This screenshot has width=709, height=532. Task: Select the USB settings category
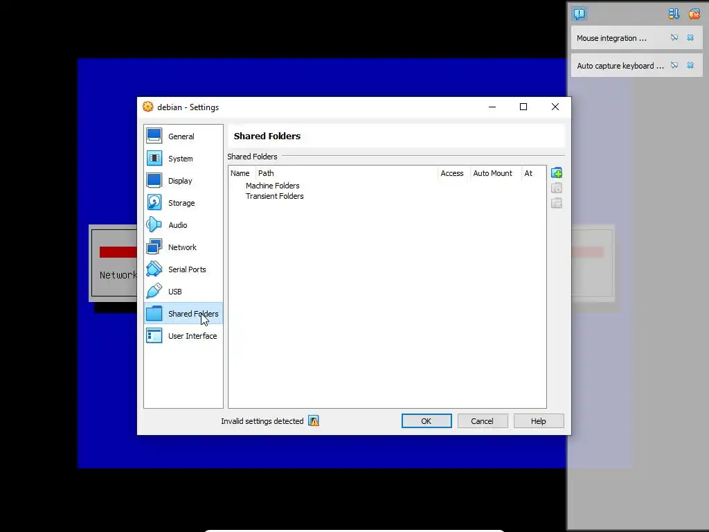[x=183, y=292]
